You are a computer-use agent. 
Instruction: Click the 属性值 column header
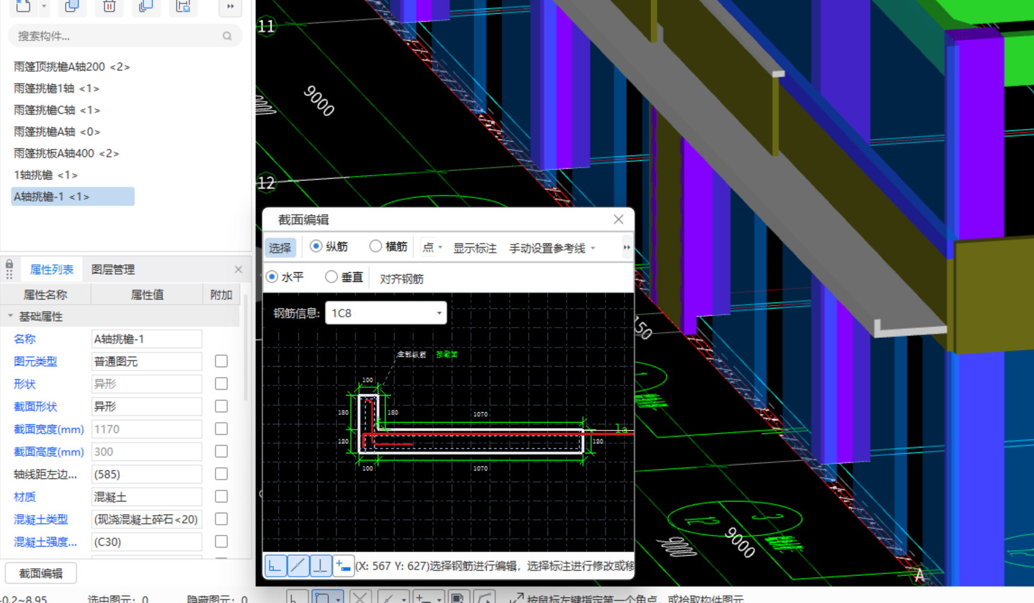click(x=147, y=295)
